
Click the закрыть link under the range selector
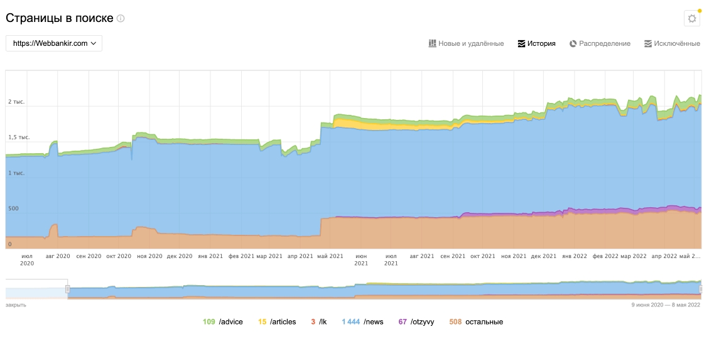click(x=16, y=304)
